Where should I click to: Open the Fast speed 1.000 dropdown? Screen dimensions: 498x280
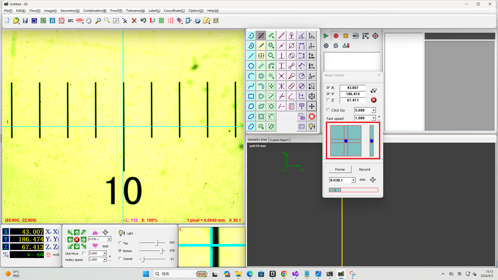pyautogui.click(x=373, y=118)
